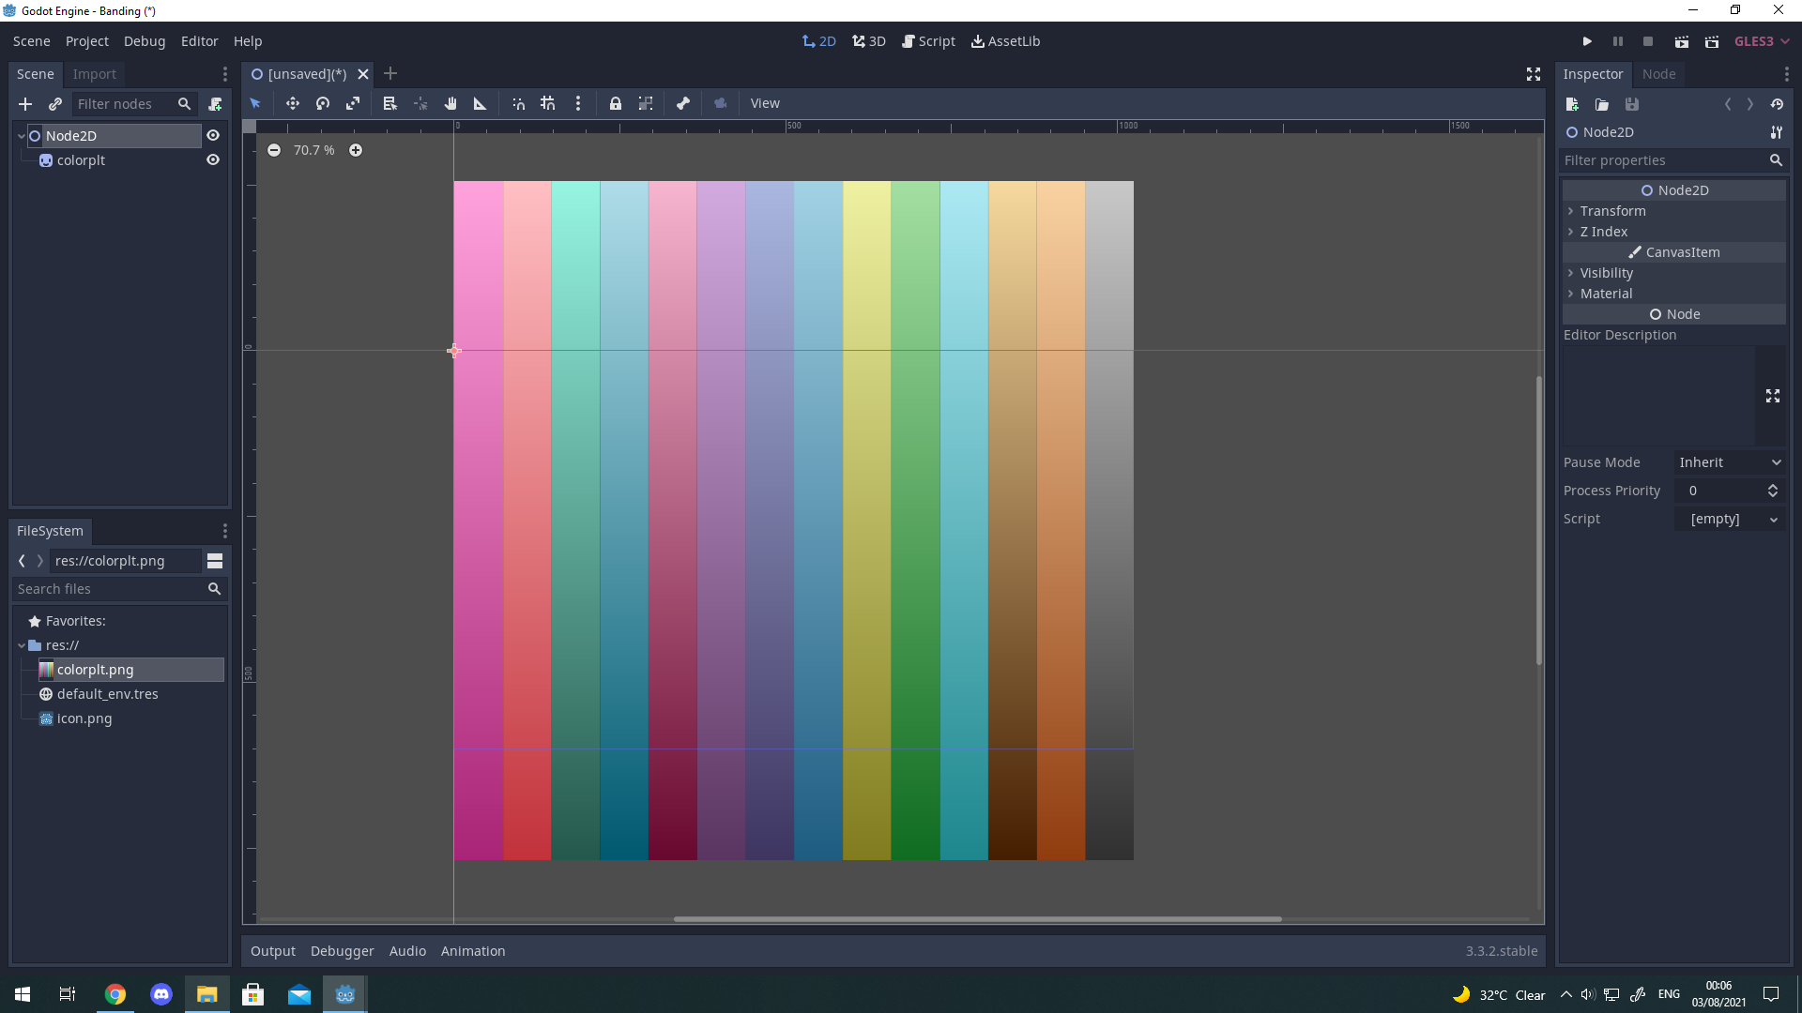Select colorplt.png in FileSystem

coord(130,670)
